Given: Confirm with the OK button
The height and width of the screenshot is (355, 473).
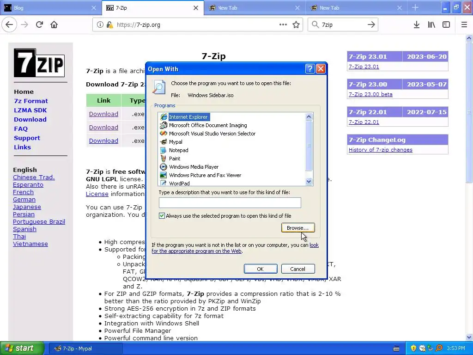Looking at the screenshot, I should (261, 269).
